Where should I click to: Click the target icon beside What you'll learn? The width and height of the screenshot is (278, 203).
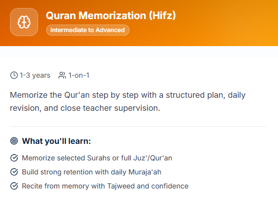(x=14, y=141)
